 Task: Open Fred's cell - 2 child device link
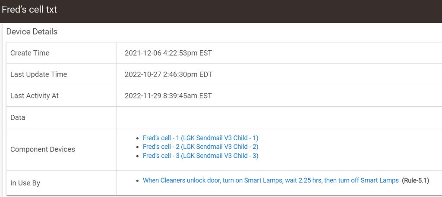coord(200,147)
